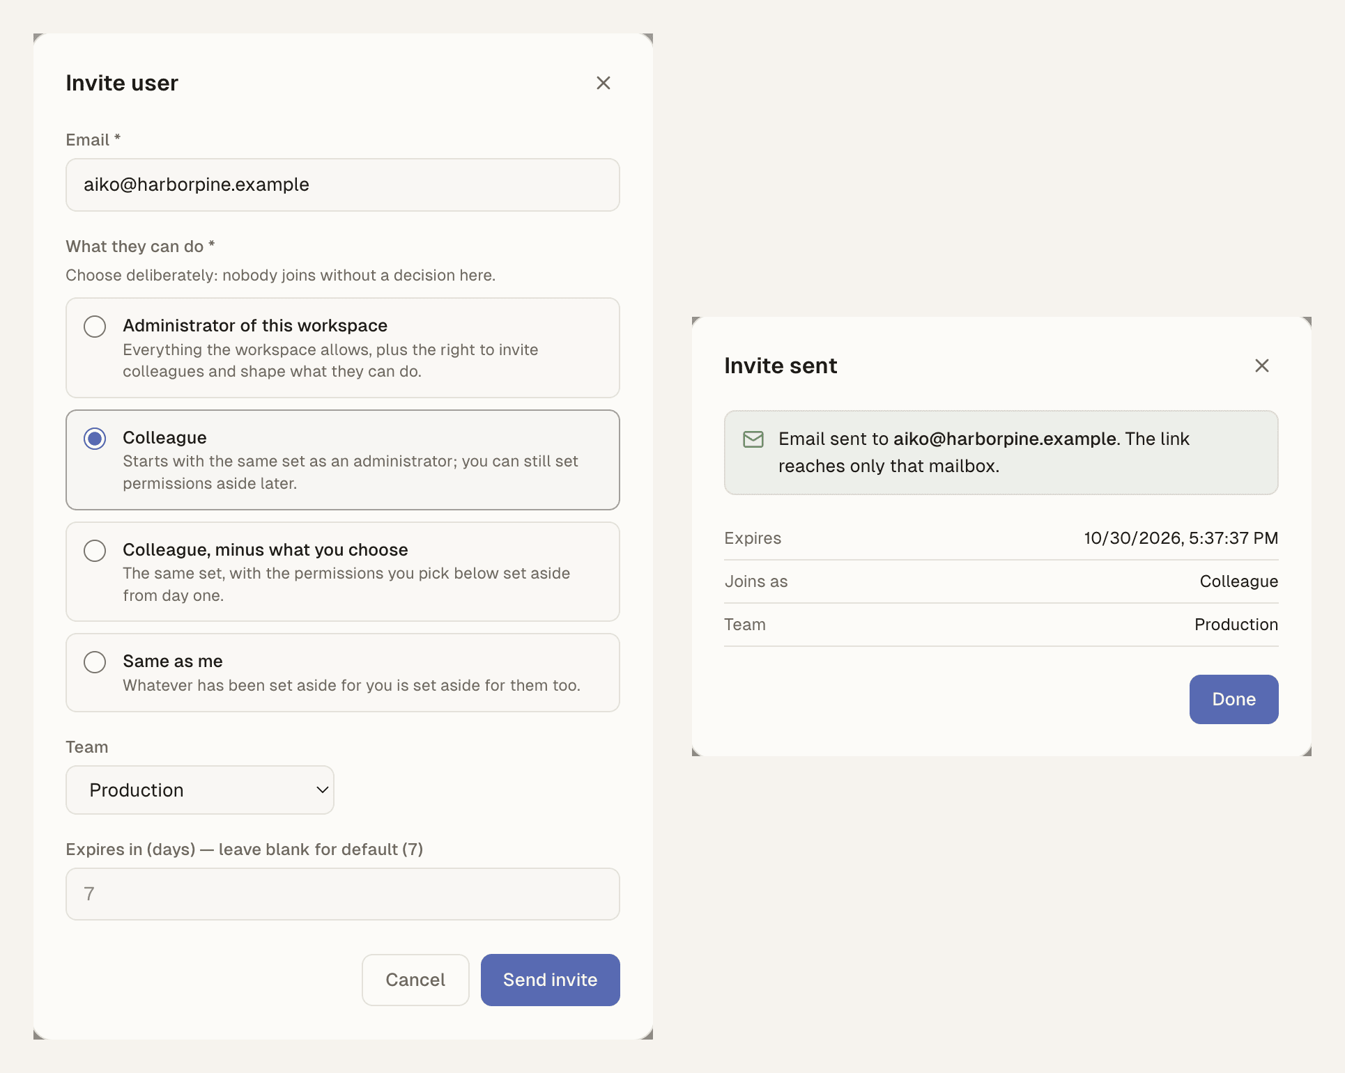Click Done in Invite sent dialog
This screenshot has width=1345, height=1073.
[x=1233, y=699]
